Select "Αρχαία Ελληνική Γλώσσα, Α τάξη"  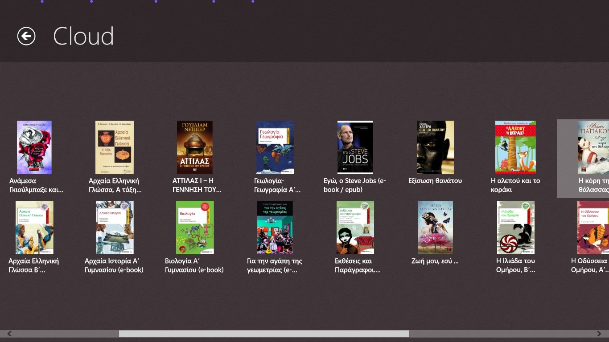115,147
